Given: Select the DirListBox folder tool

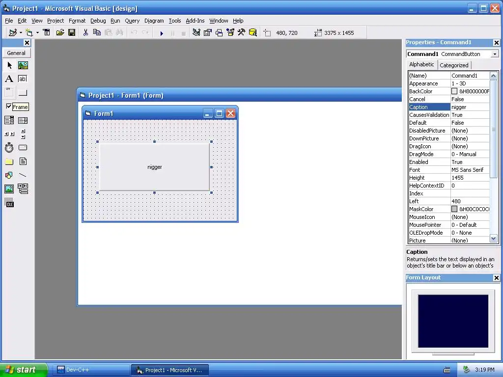Looking at the screenshot, I should (9, 162).
